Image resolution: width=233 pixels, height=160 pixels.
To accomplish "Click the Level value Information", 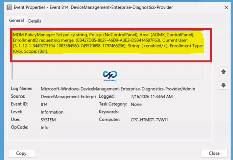I will coord(52,112).
